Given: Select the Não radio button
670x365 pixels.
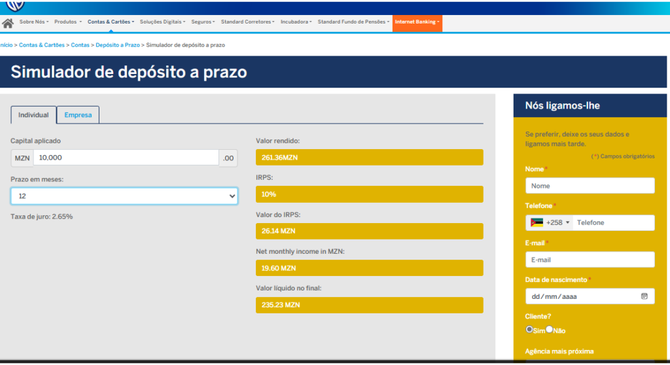Looking at the screenshot, I should [x=549, y=329].
